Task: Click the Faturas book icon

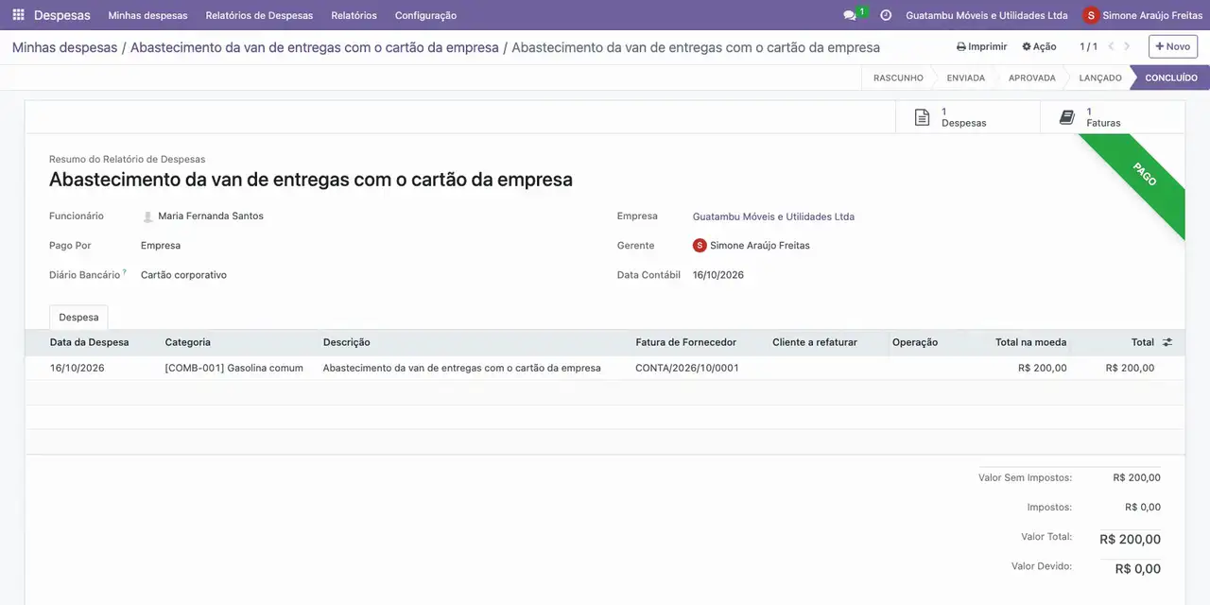Action: [x=1067, y=117]
